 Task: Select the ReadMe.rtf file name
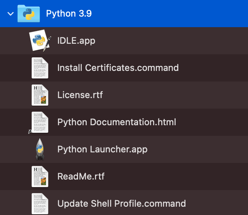point(81,177)
